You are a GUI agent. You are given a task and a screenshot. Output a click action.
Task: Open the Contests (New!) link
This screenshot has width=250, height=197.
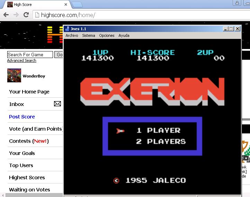click(x=29, y=141)
